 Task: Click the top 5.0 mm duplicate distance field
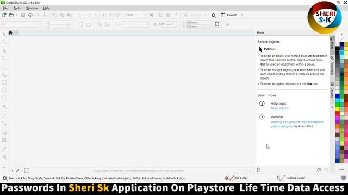point(195,22)
